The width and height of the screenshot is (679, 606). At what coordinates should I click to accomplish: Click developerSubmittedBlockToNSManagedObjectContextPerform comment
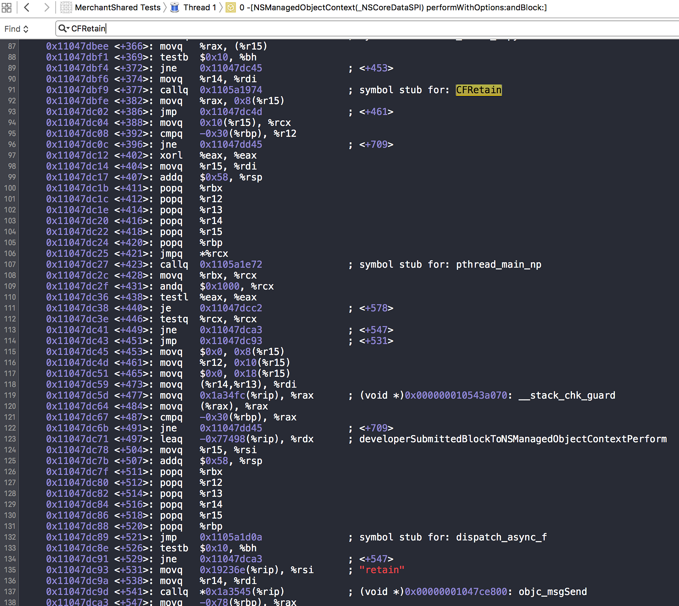[513, 439]
